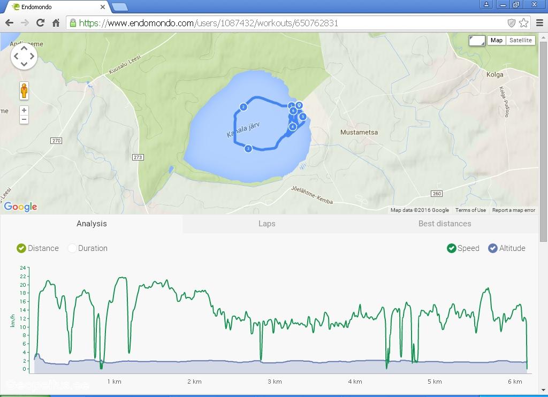
Task: Click route marker 6 on the map
Action: pos(293,111)
